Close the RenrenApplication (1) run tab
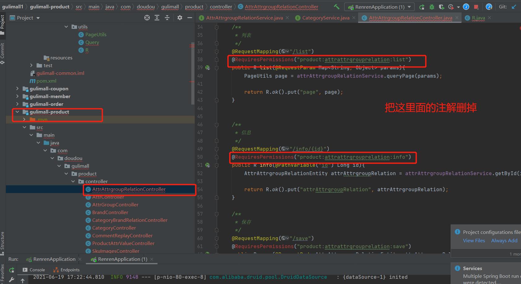Viewport: 521px width, 284px height. [152, 259]
